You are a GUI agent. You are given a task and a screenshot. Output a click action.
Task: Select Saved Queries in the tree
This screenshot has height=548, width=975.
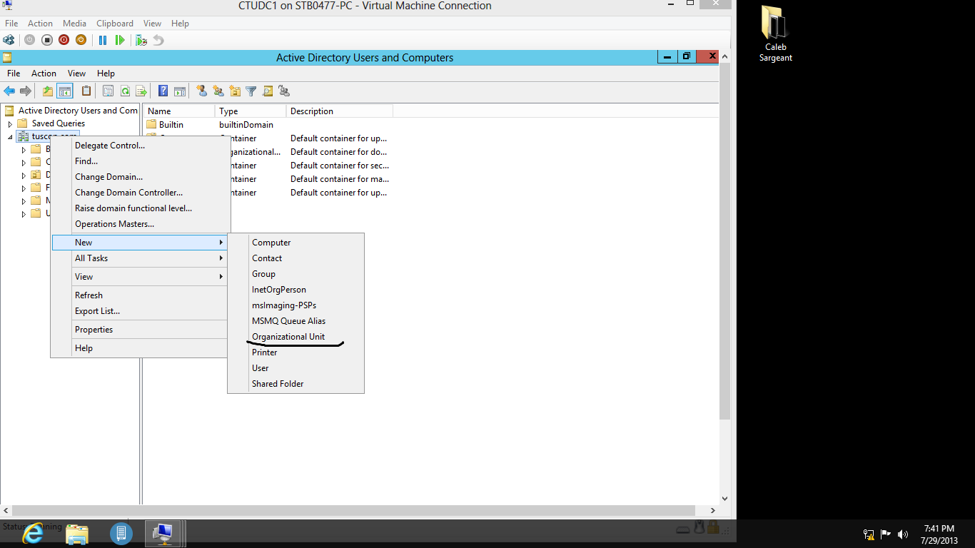pos(59,123)
